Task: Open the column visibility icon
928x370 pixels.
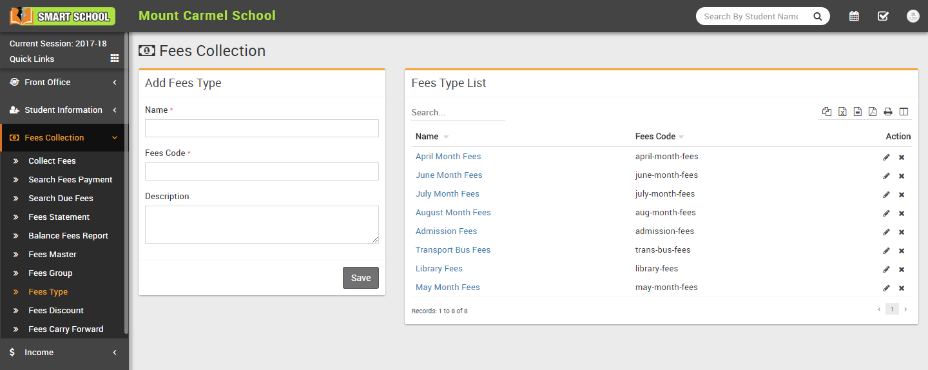Action: tap(904, 112)
